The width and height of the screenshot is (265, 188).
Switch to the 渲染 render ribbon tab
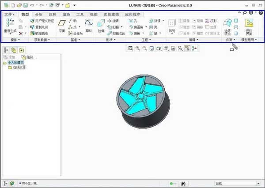tap(66, 15)
